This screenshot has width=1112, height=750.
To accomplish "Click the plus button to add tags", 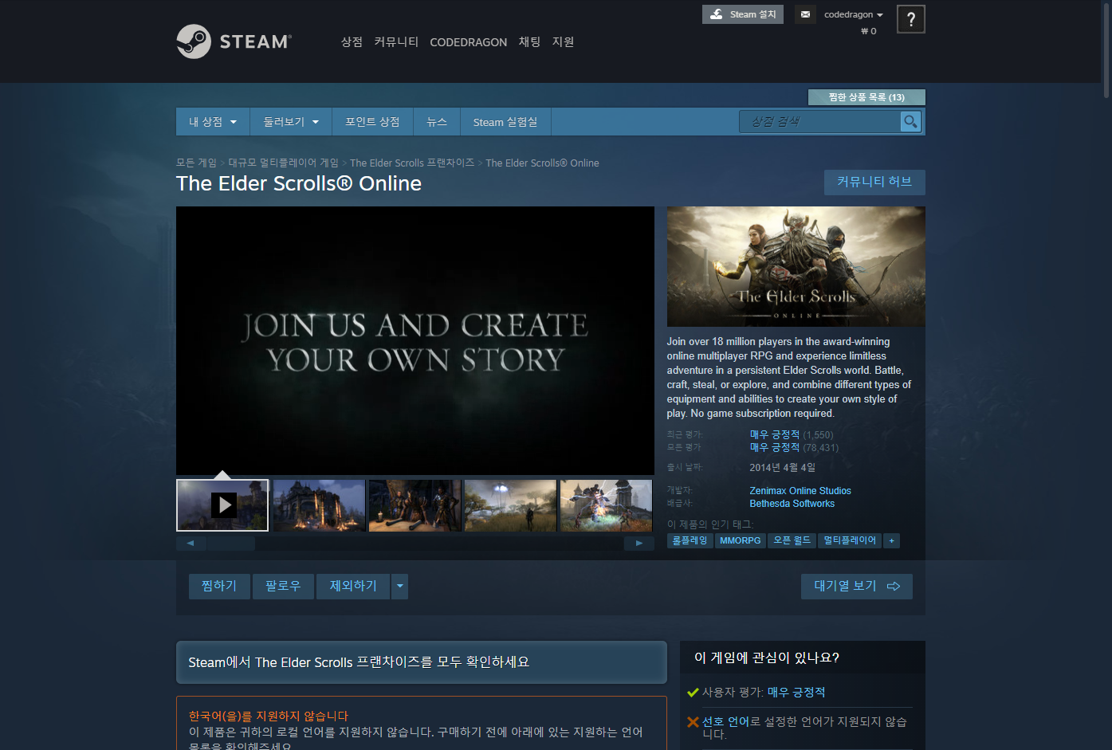I will [x=892, y=540].
